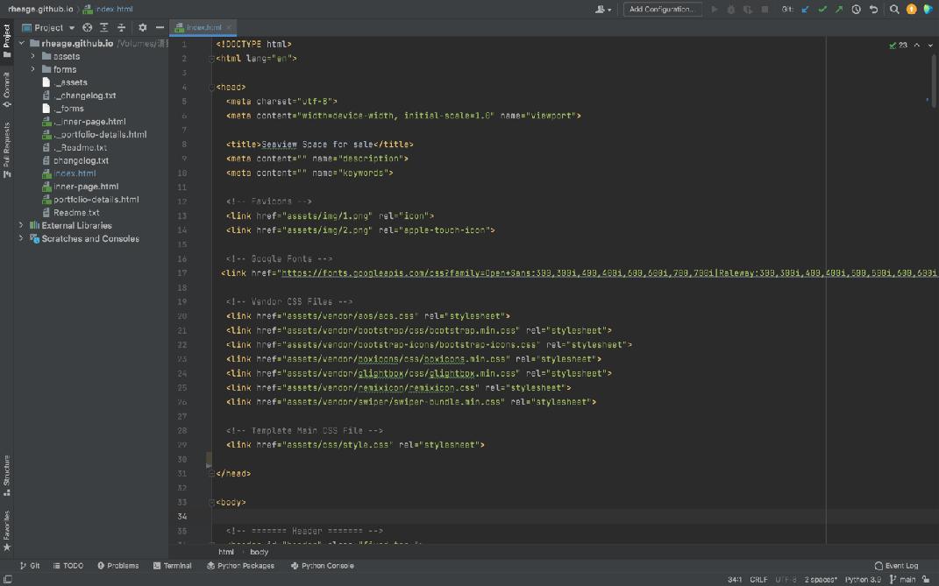
Task: Click the Debug bug icon
Action: click(730, 9)
